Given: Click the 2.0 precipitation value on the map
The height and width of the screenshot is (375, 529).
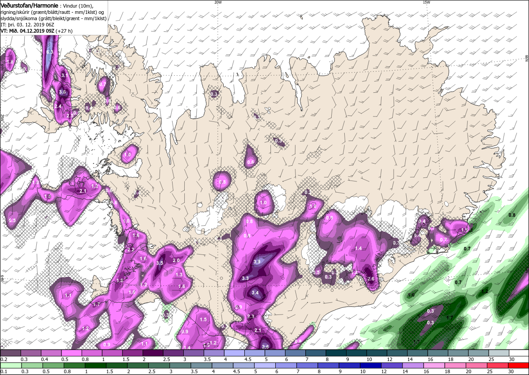Looking at the screenshot, I should tap(176, 260).
